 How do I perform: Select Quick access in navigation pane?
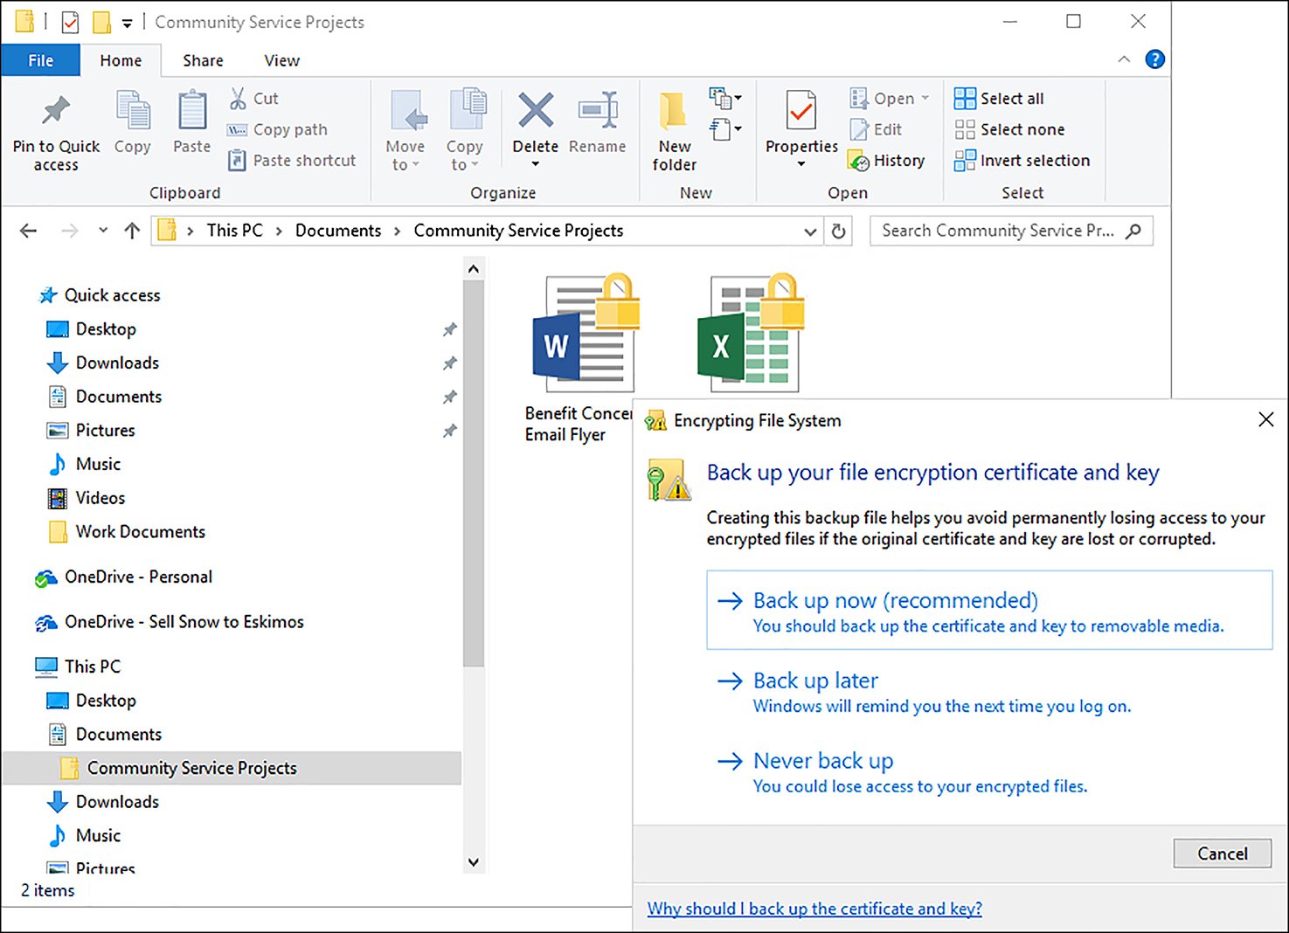pos(112,295)
